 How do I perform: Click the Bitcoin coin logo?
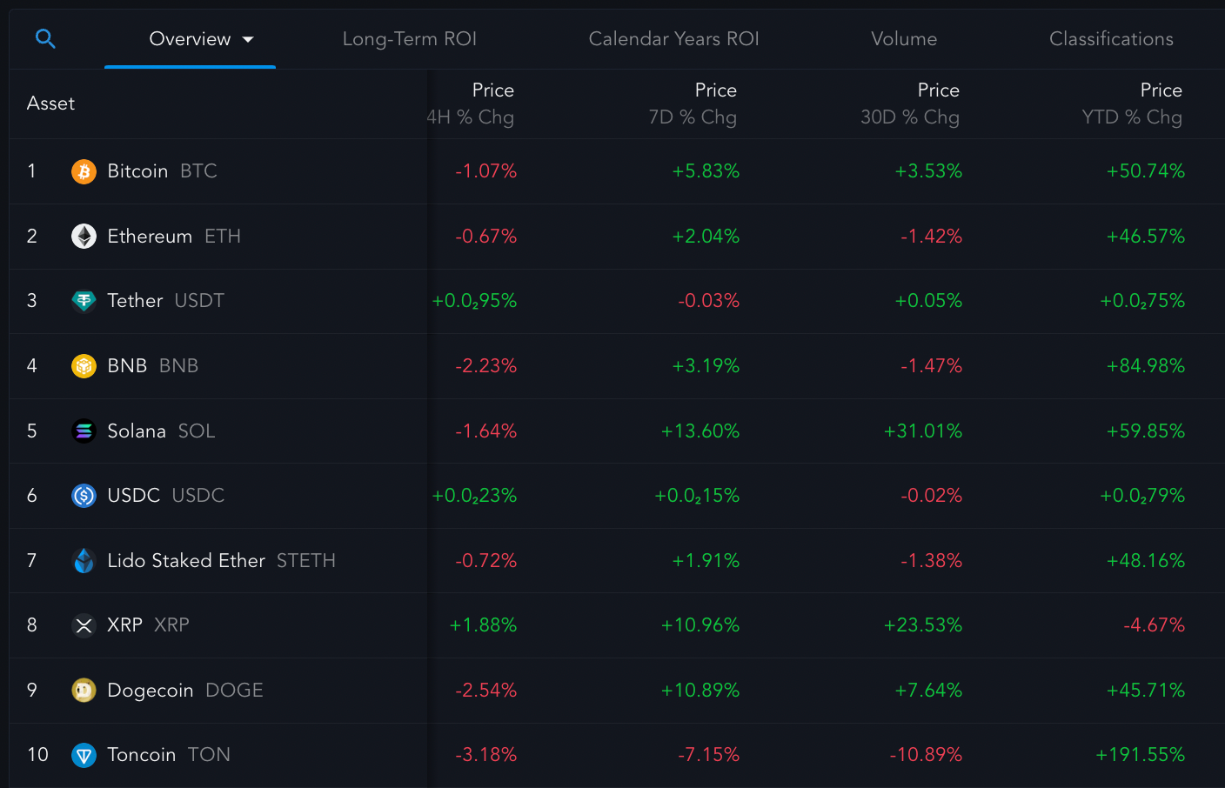[x=84, y=171]
